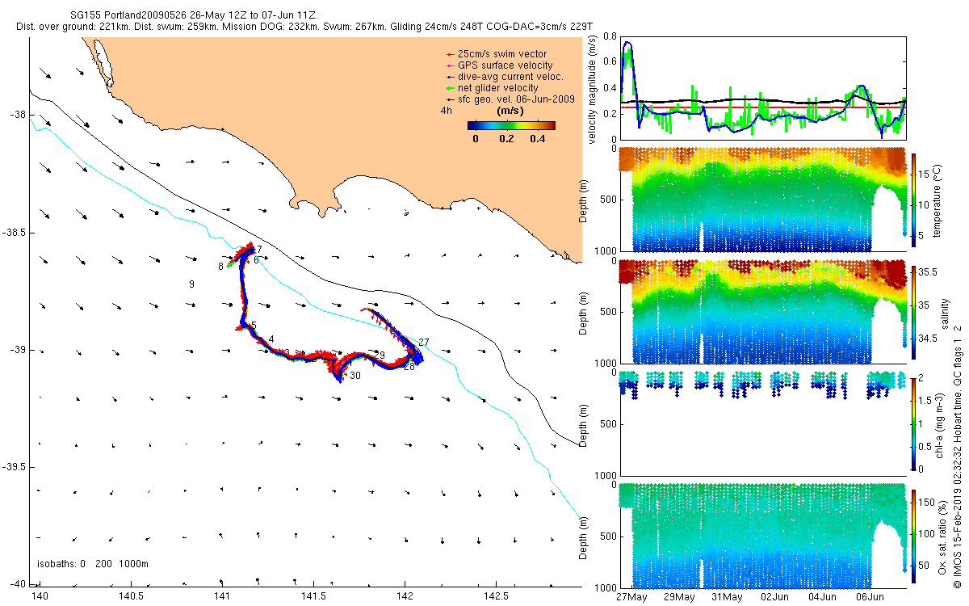Click the 140.5 longitude tick label
969x606 pixels.
[x=130, y=597]
